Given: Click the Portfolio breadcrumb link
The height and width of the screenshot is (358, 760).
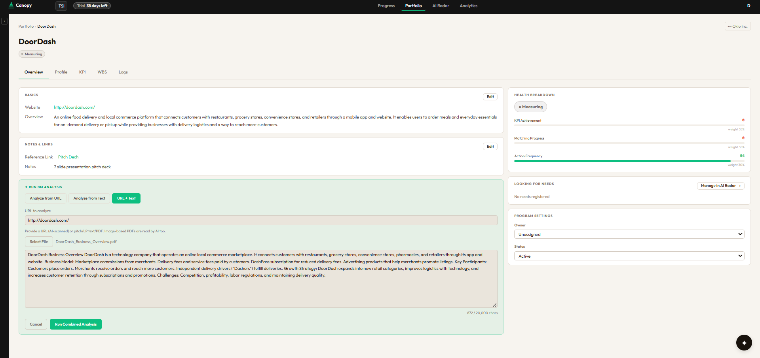Looking at the screenshot, I should pyautogui.click(x=26, y=26).
